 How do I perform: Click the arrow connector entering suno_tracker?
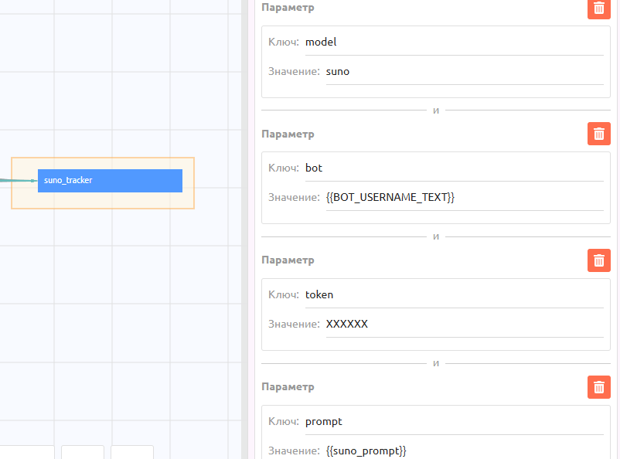23,180
